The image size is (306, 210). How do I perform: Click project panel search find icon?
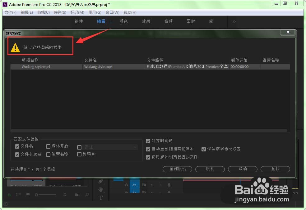point(87,194)
